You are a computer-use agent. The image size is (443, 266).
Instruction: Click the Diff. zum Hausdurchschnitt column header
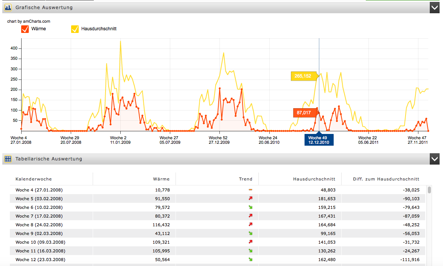point(386,179)
